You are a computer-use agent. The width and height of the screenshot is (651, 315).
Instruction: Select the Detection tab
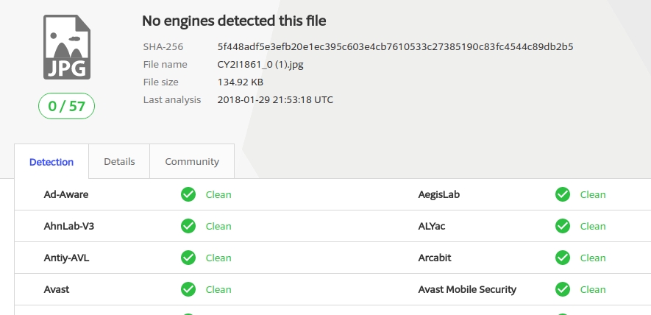[x=51, y=162]
